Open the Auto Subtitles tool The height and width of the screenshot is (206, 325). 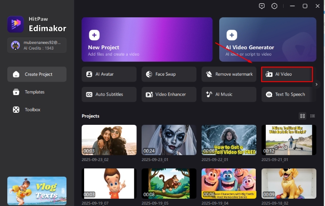[x=109, y=95]
